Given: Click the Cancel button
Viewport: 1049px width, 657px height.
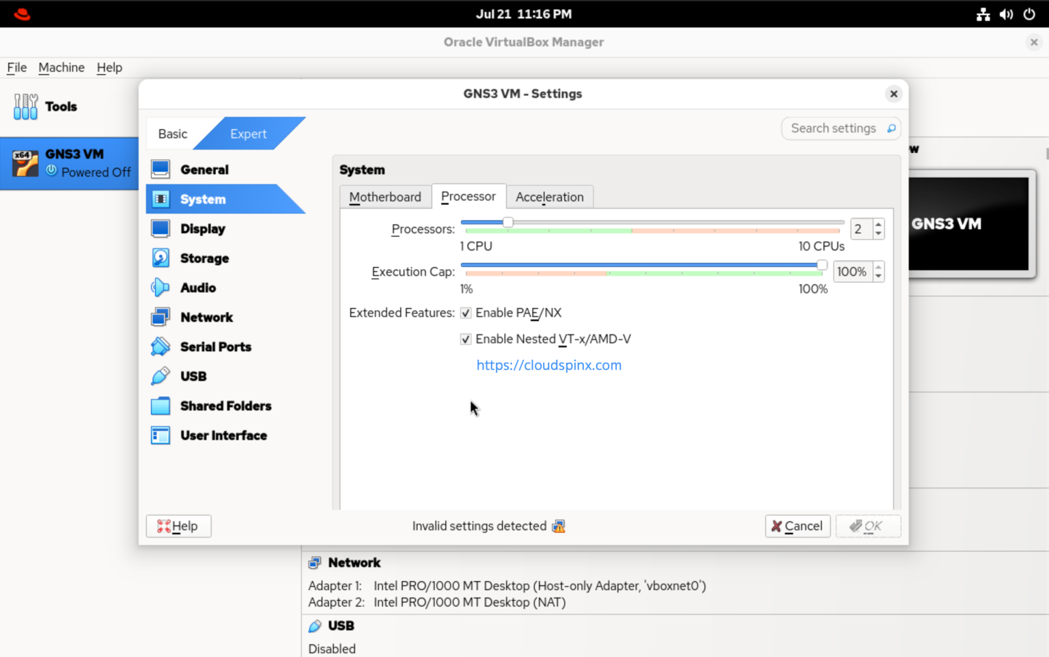Looking at the screenshot, I should 798,526.
